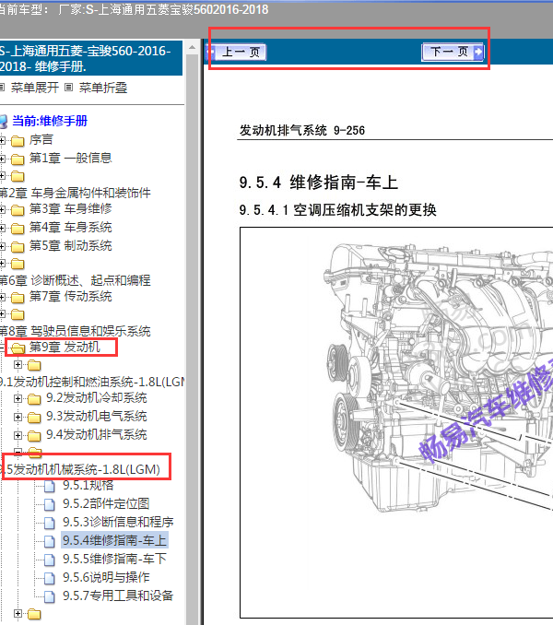This screenshot has height=625, width=553.
Task: Click page icon of 9.5.5维修指南-车下
Action: click(x=50, y=560)
